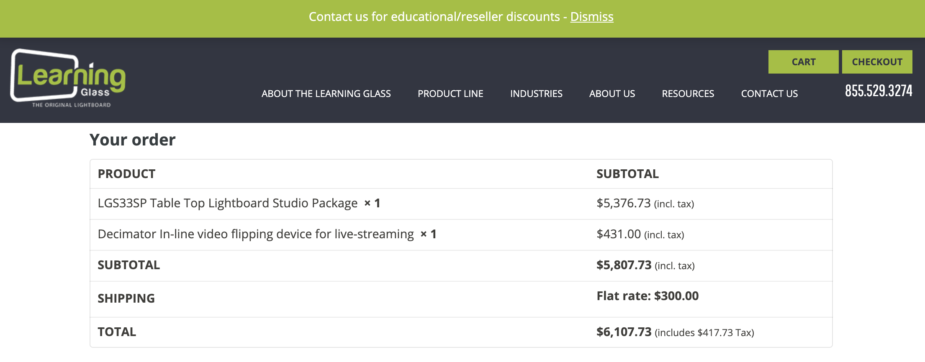Image resolution: width=925 pixels, height=362 pixels.
Task: Open the About The Learning Glass menu
Action: [x=326, y=94]
